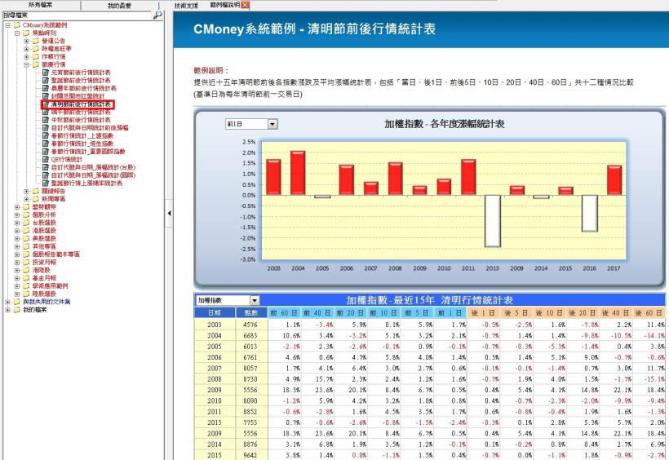
Task: Select 清明節前後行情統計表 in the file tree
Action: [81, 104]
